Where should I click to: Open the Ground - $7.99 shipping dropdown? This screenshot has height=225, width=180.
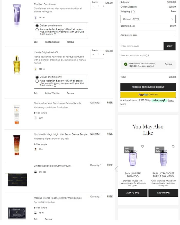coord(148,19)
